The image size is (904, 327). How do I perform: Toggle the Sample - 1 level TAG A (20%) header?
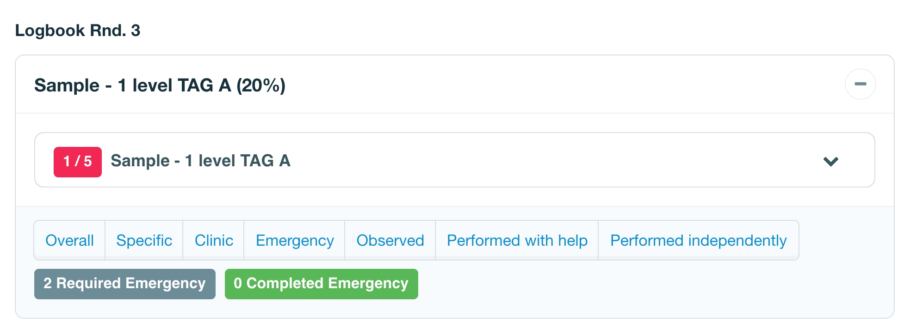[160, 85]
